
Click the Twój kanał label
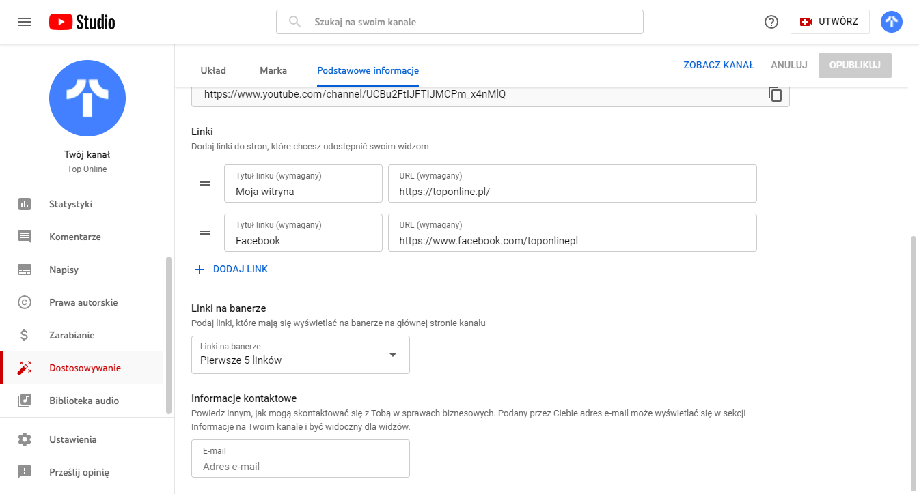click(87, 155)
